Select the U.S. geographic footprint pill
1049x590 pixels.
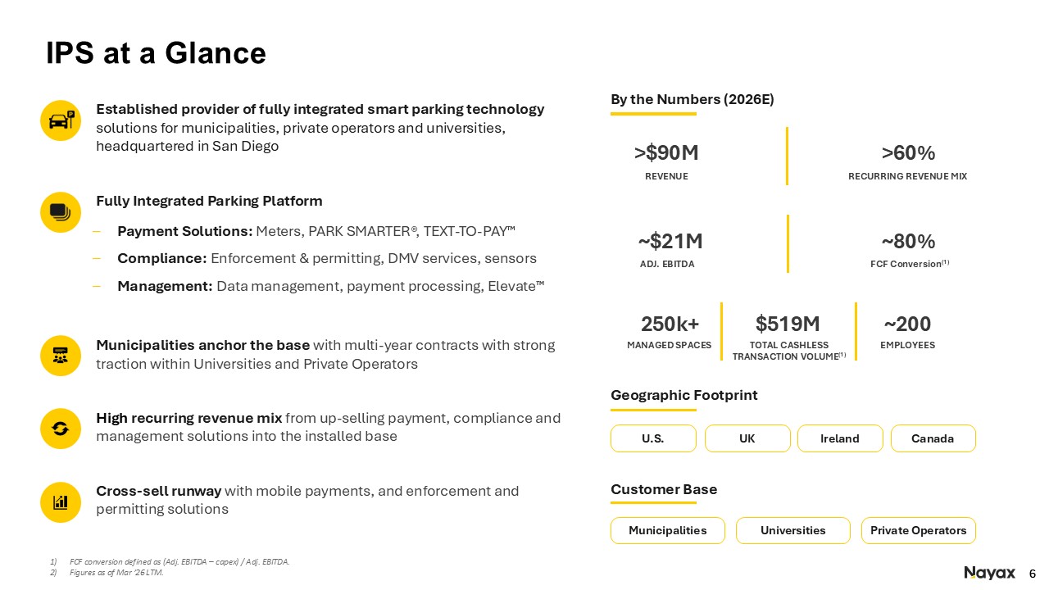pyautogui.click(x=653, y=438)
